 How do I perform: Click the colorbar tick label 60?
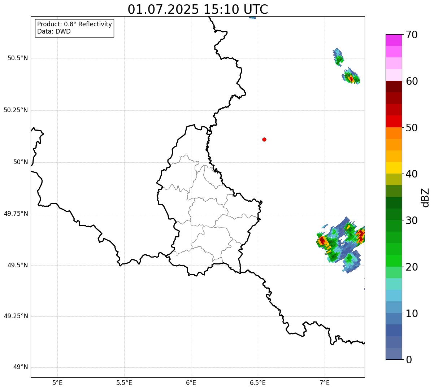tap(412, 81)
